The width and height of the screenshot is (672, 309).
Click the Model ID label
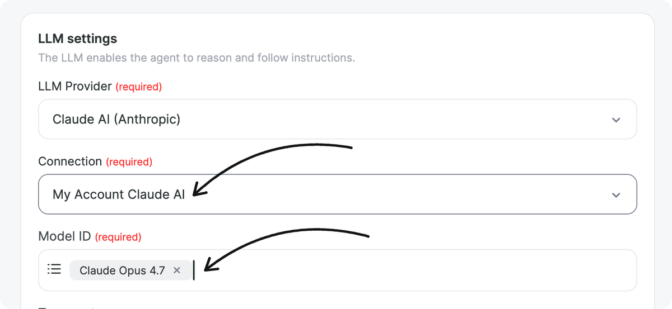point(64,237)
